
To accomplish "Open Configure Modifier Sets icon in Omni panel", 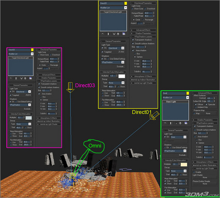I will pos(186,123).
